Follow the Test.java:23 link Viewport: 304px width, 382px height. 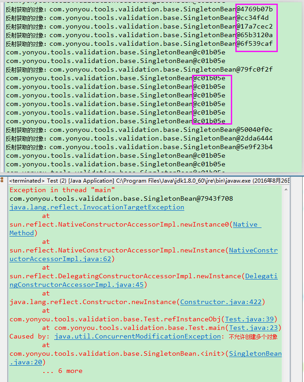coord(253,328)
